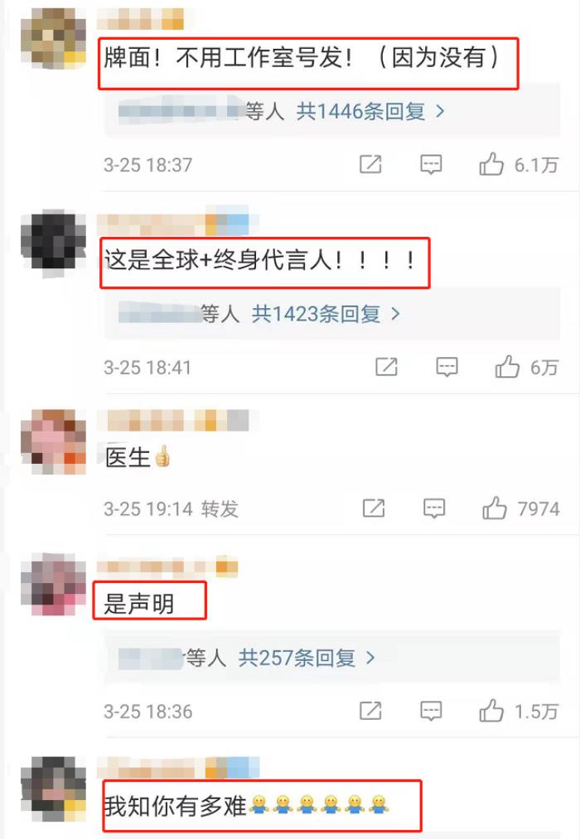The width and height of the screenshot is (580, 839).
Task: Share the 3-25 18:41 comment
Action: [386, 367]
